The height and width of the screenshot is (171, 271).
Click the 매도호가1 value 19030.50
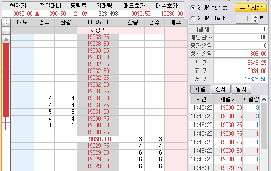tap(140, 14)
